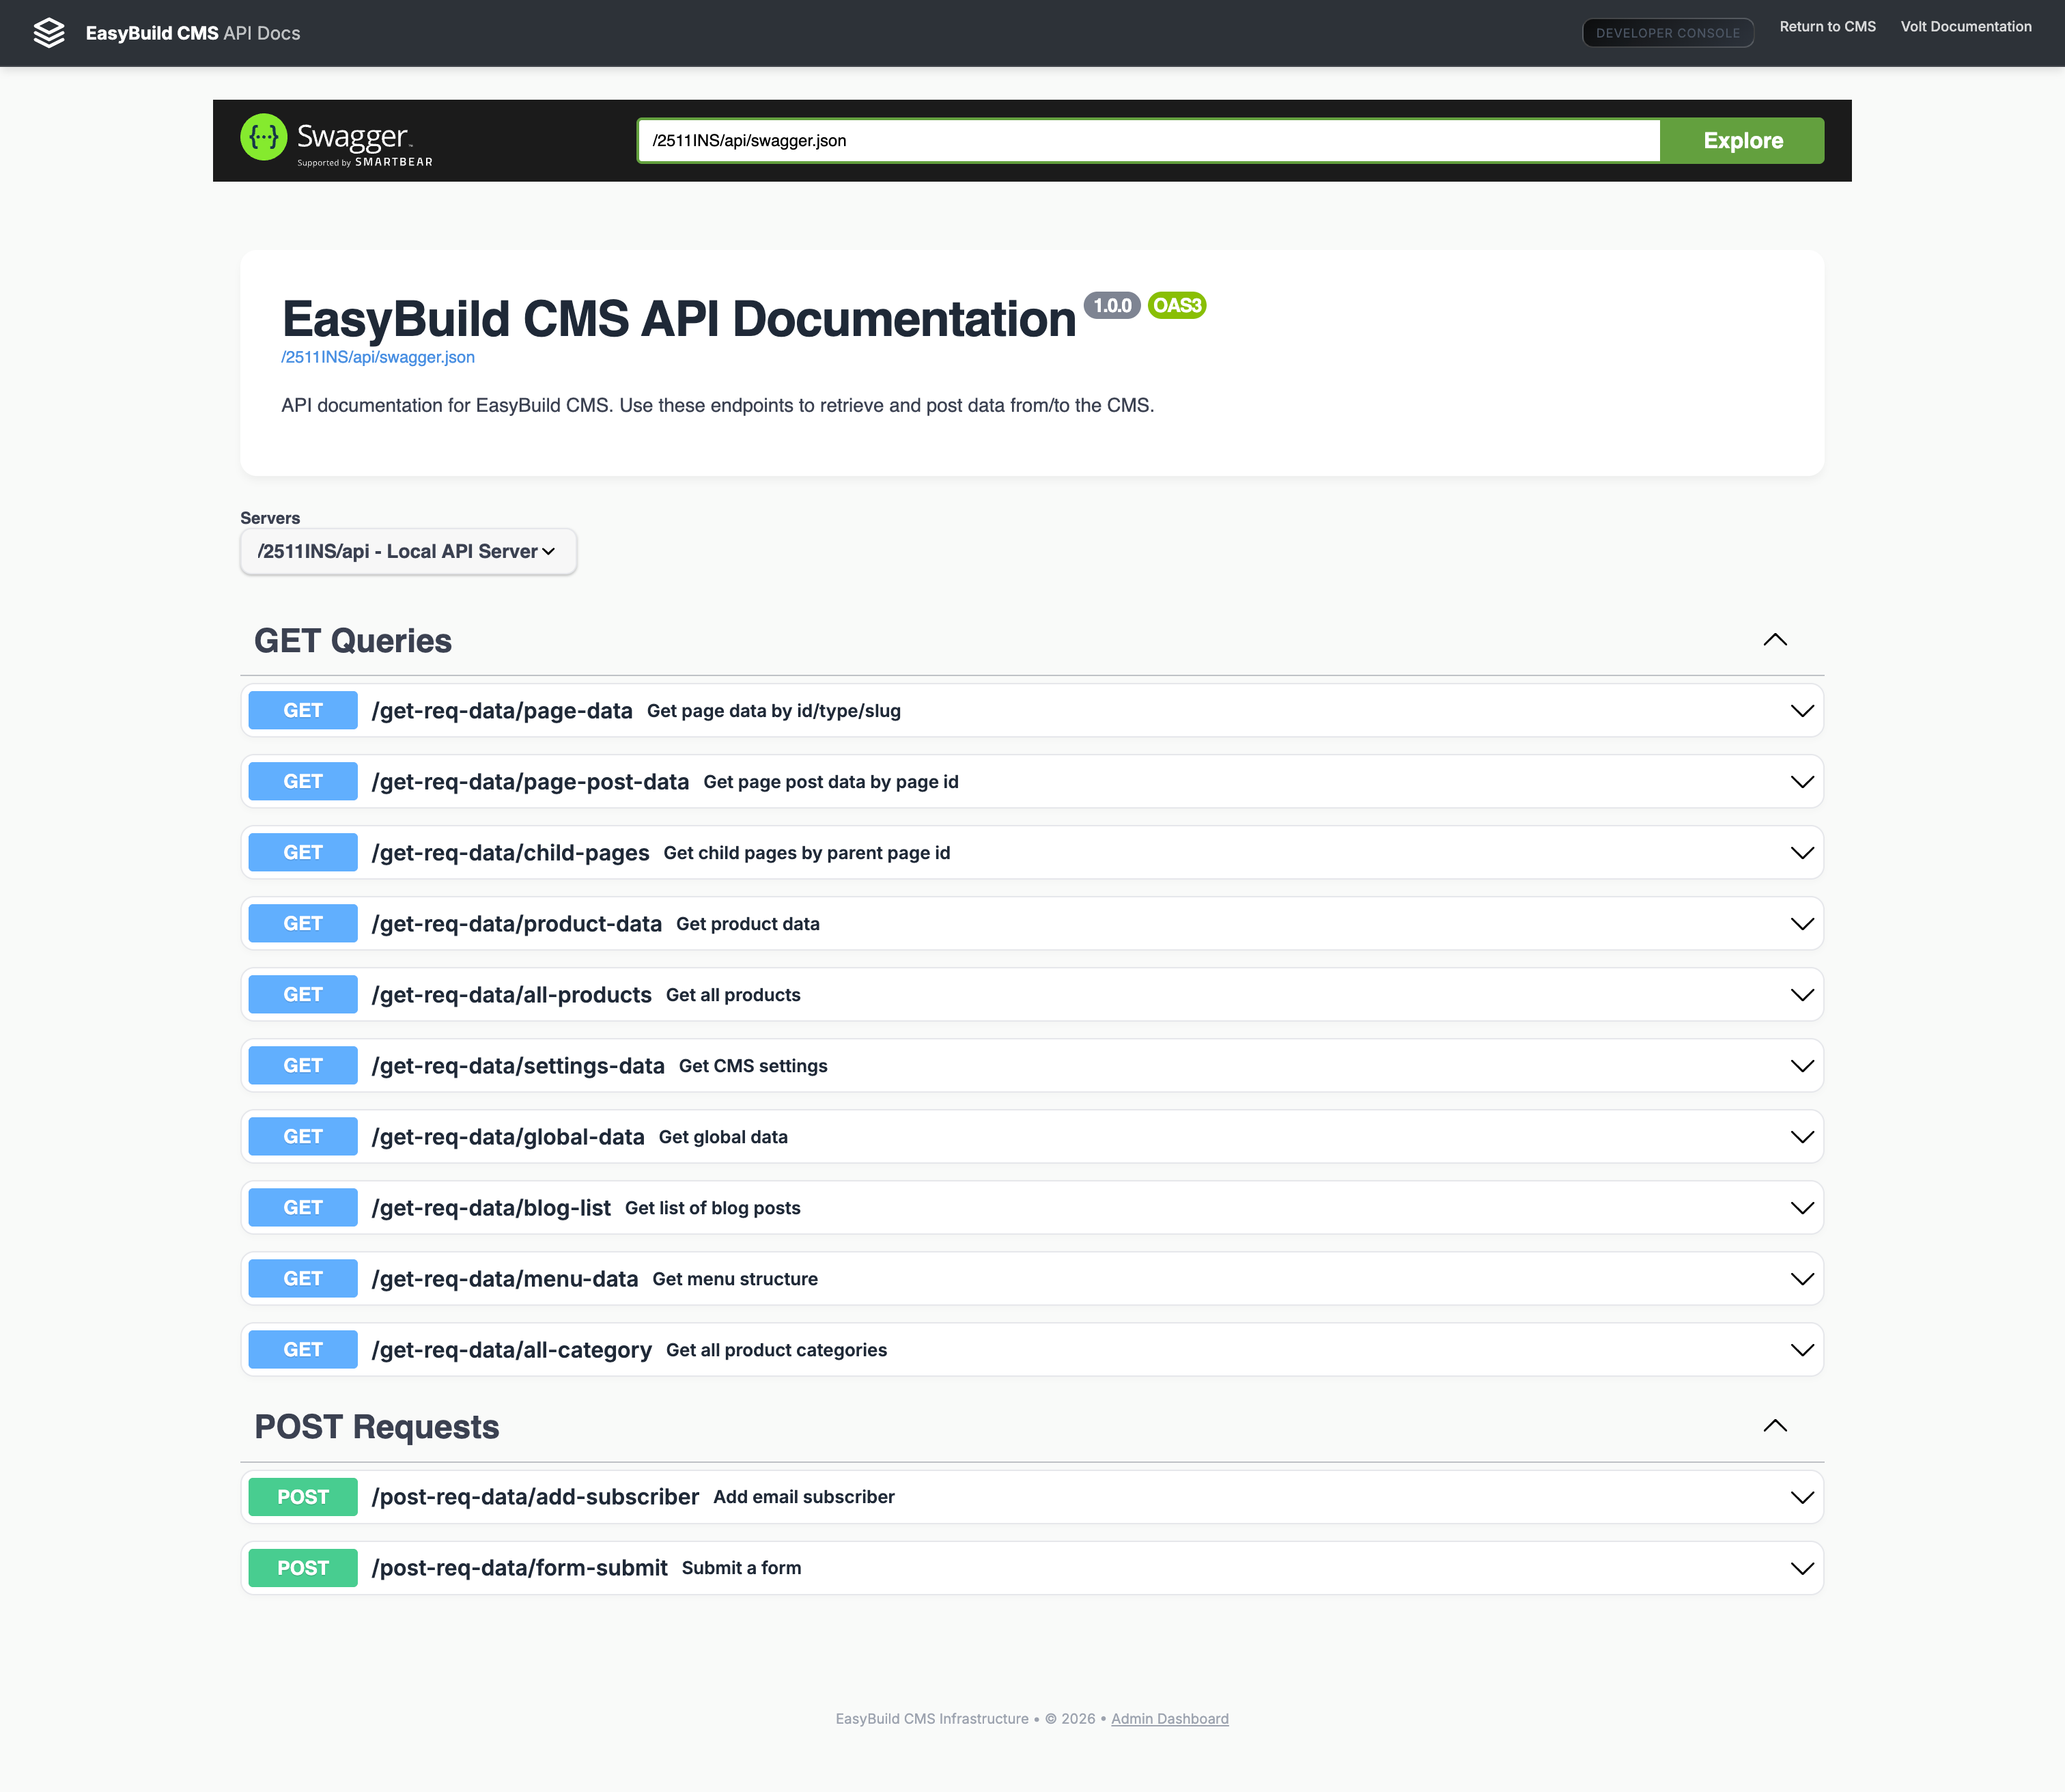
Task: Collapse the POST Requests section chevron
Action: (x=1775, y=1426)
